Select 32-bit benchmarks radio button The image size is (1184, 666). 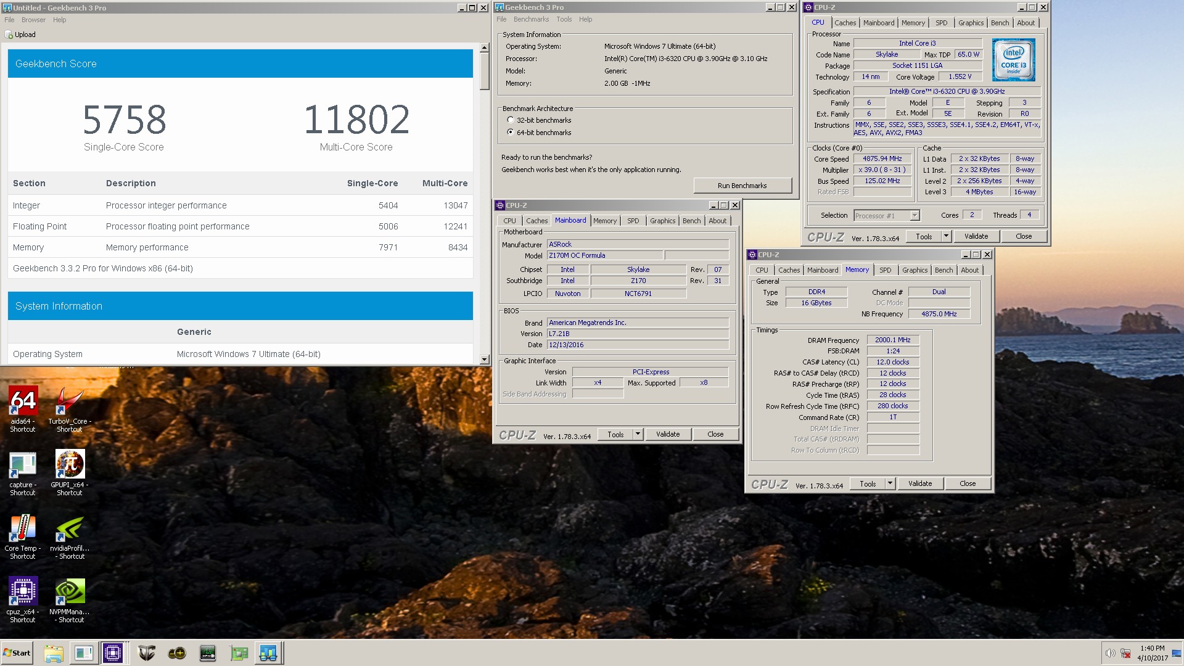click(511, 120)
